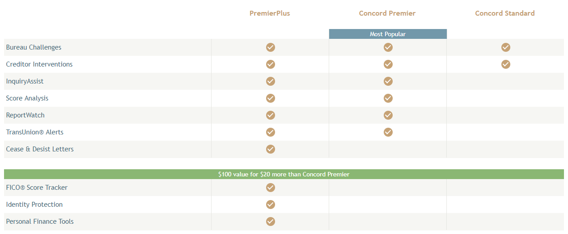Click PremierPlus Identity Protection checkmark
568x234 pixels.
tap(271, 205)
